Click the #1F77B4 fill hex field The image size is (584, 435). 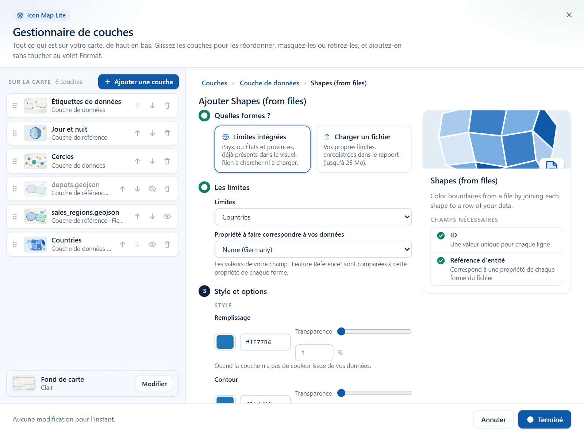[265, 342]
